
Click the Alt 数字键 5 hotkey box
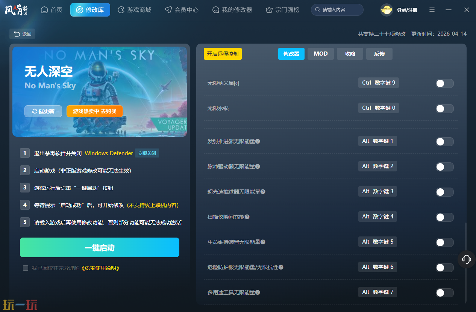pyautogui.click(x=377, y=242)
